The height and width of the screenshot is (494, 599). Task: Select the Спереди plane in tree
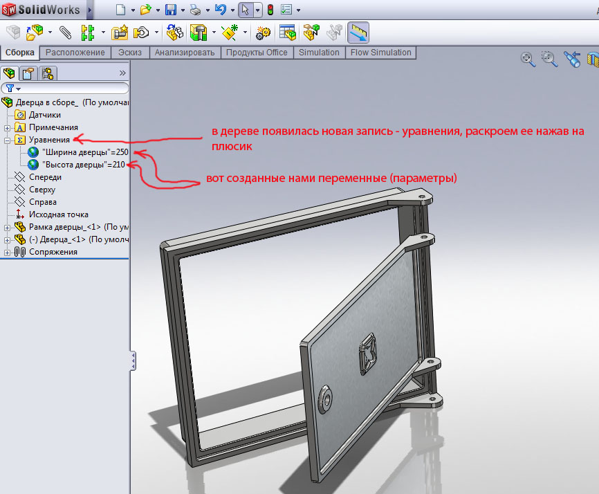pos(45,177)
